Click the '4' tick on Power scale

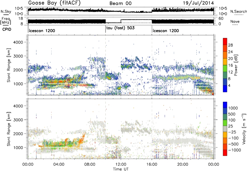(229, 85)
